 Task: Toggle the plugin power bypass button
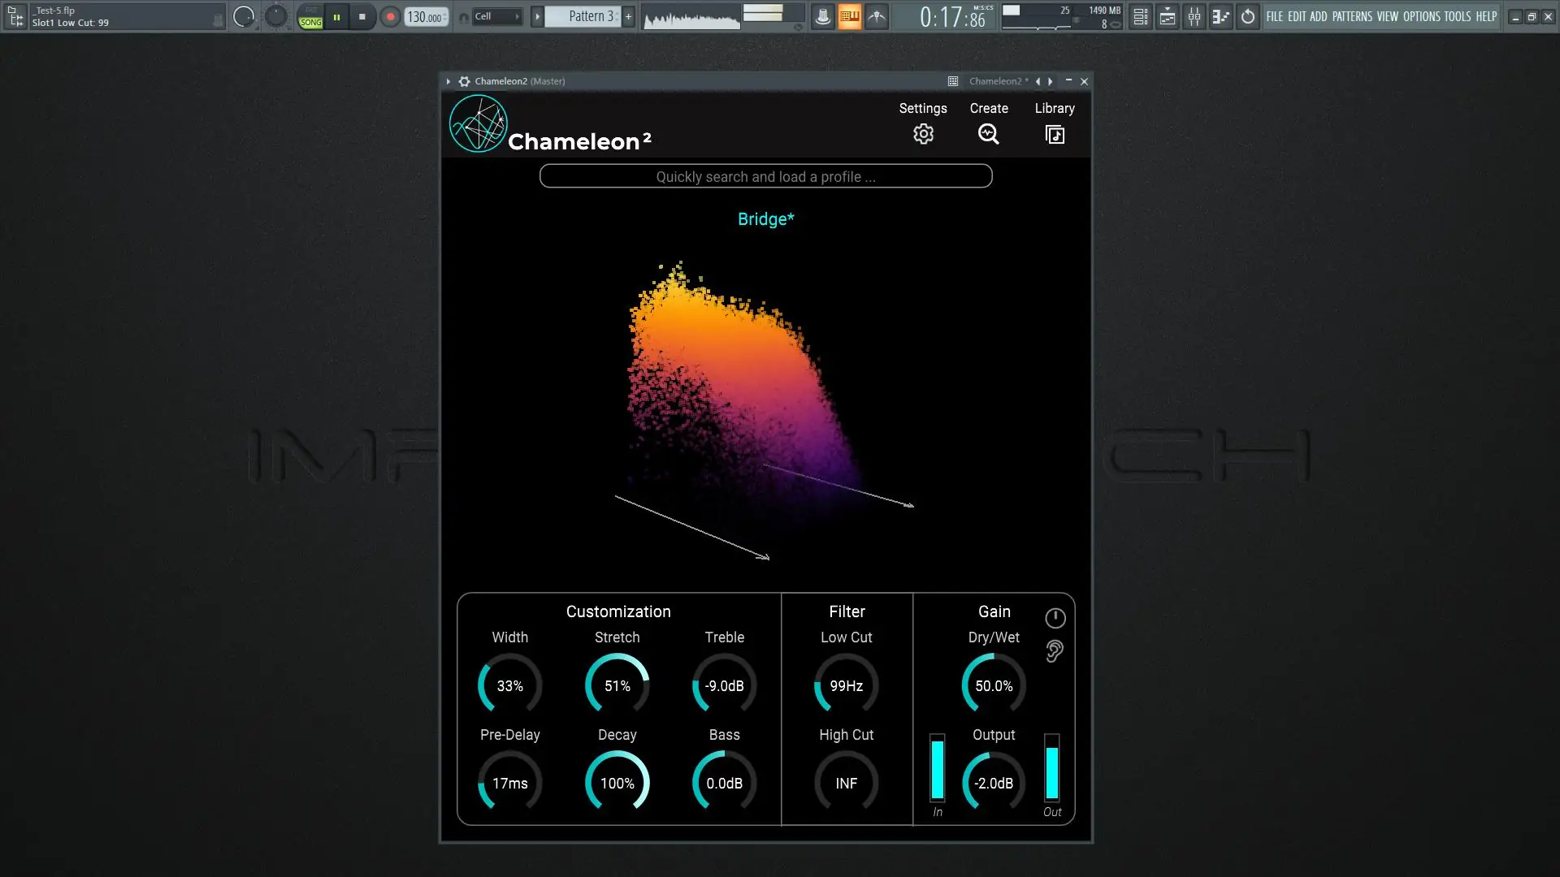point(1055,619)
